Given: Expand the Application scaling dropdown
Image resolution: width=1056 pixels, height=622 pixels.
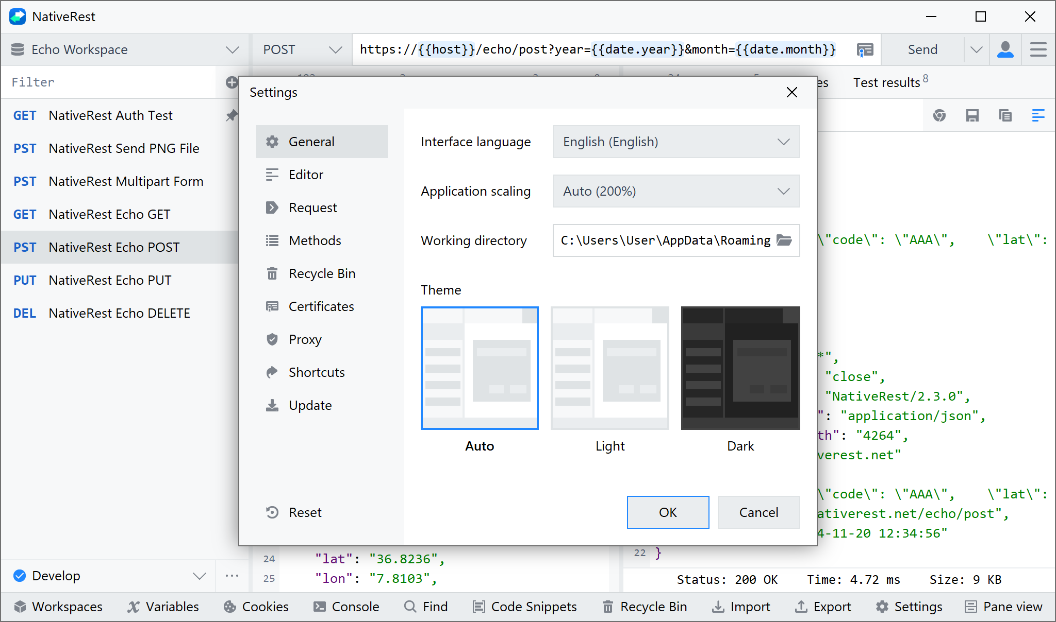Looking at the screenshot, I should [676, 191].
